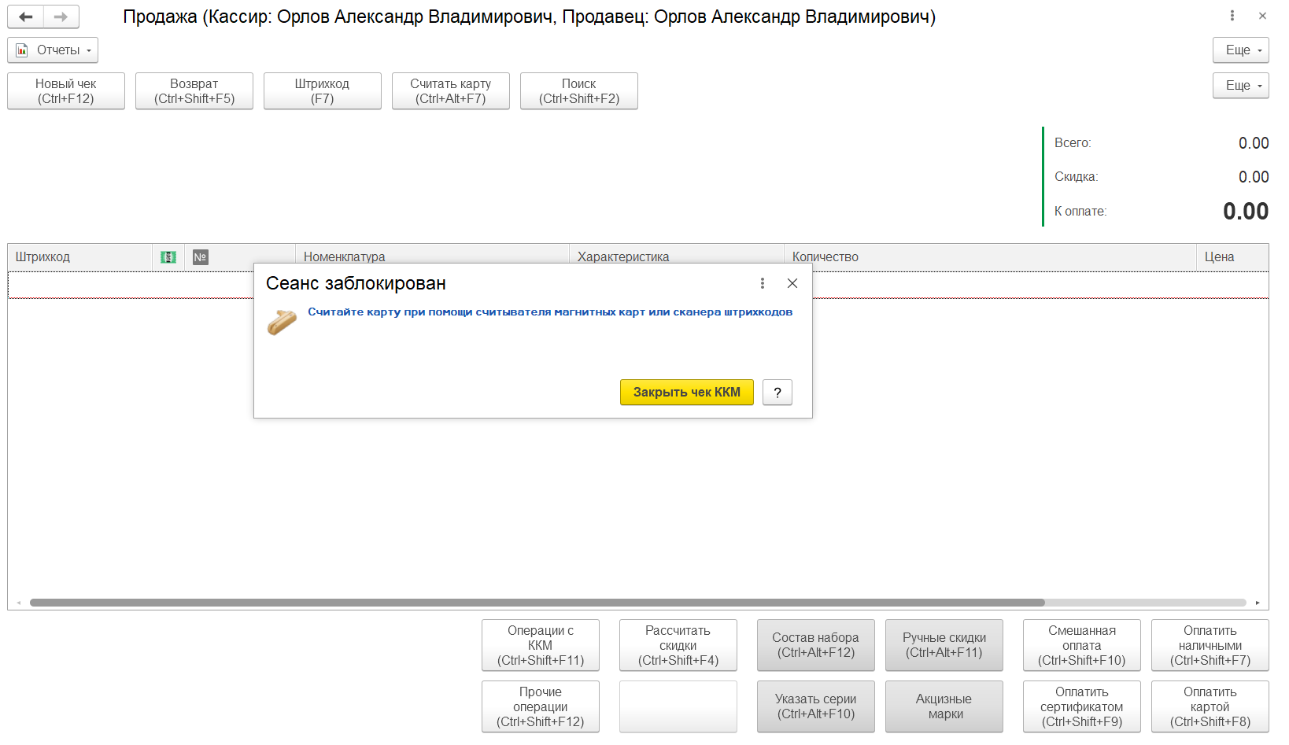Screen dimensions: 1289x745
Task: Click Считать карту button
Action: coord(451,91)
